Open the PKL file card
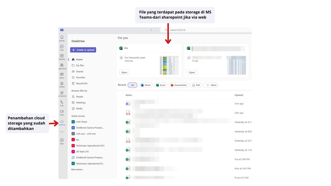331x186 pixels. (124, 72)
